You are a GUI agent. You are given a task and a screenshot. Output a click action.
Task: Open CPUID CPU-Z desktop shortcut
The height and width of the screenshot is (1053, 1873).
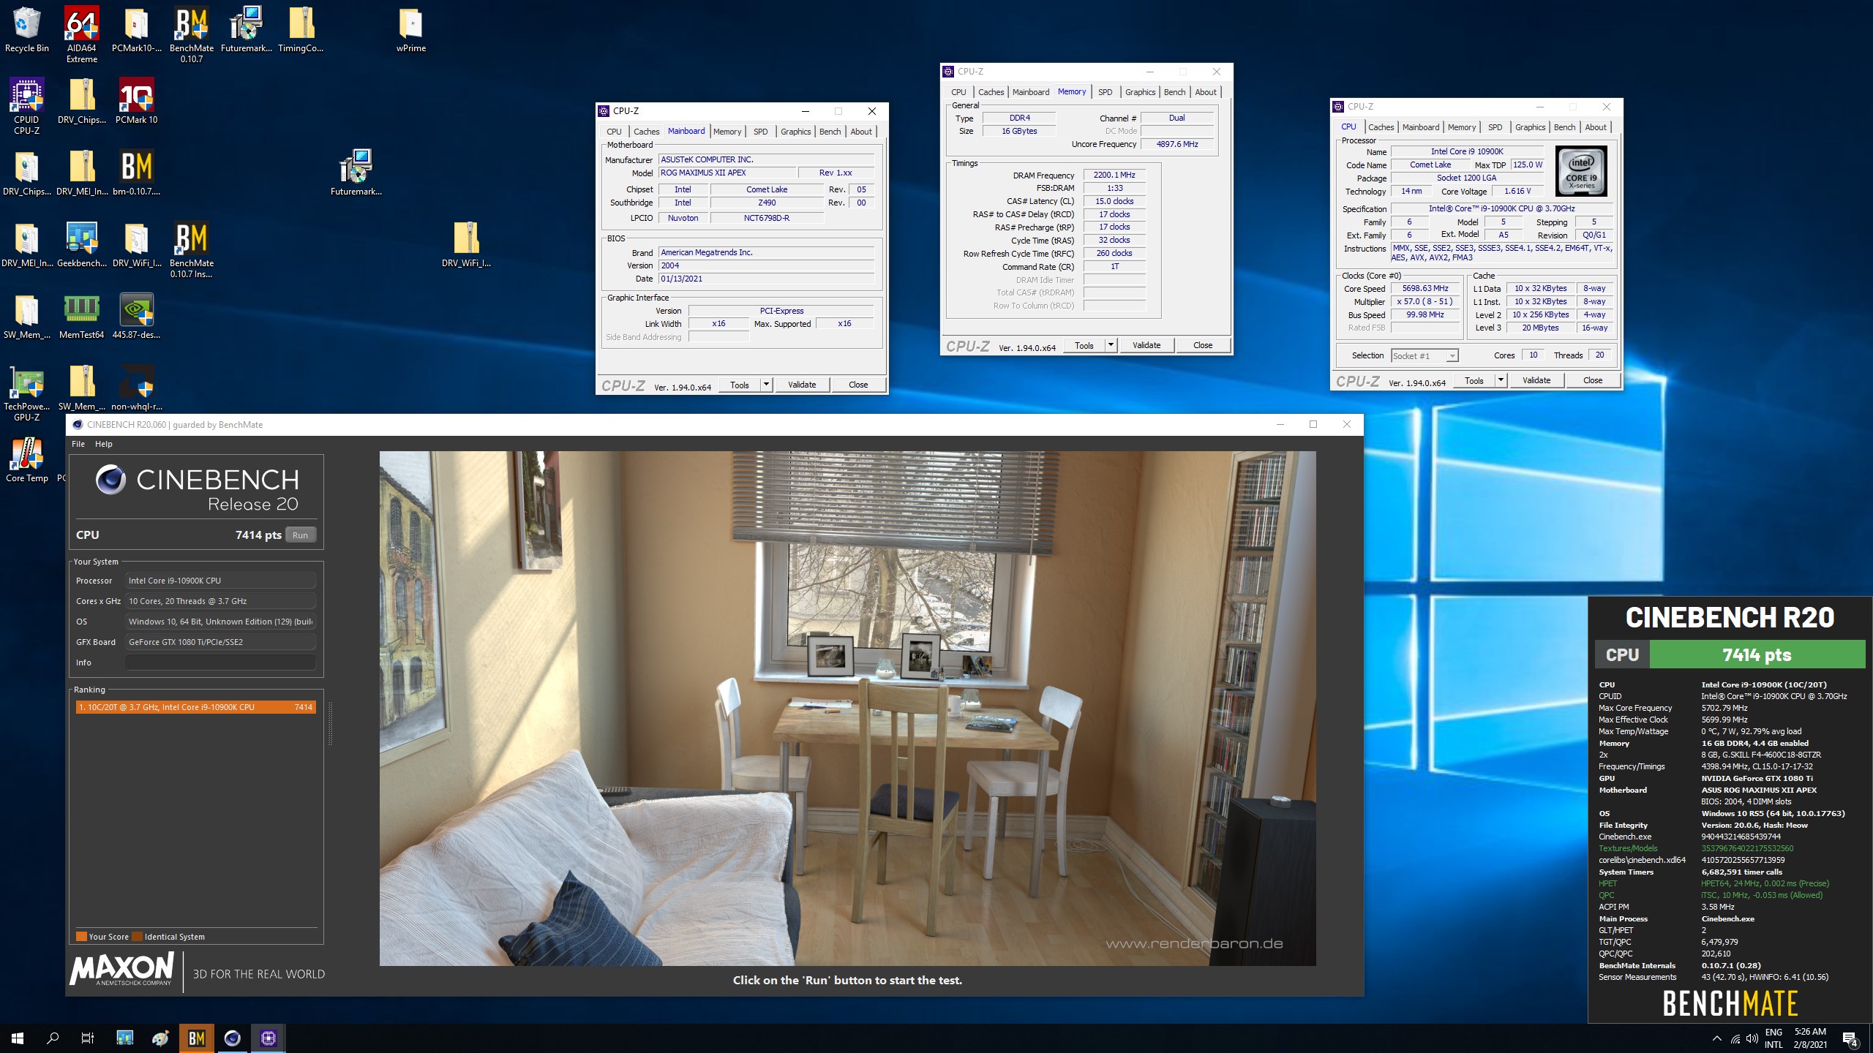pyautogui.click(x=27, y=107)
